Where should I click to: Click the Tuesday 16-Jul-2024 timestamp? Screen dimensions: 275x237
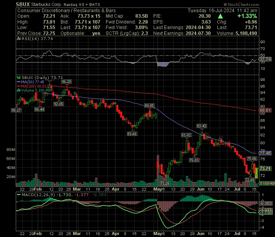pyautogui.click(x=222, y=11)
